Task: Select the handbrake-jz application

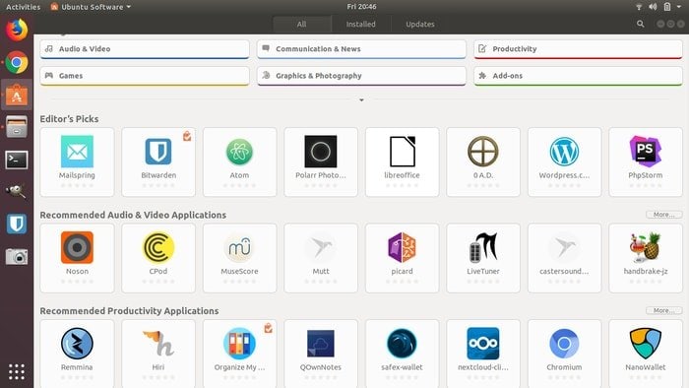Action: [x=646, y=258]
